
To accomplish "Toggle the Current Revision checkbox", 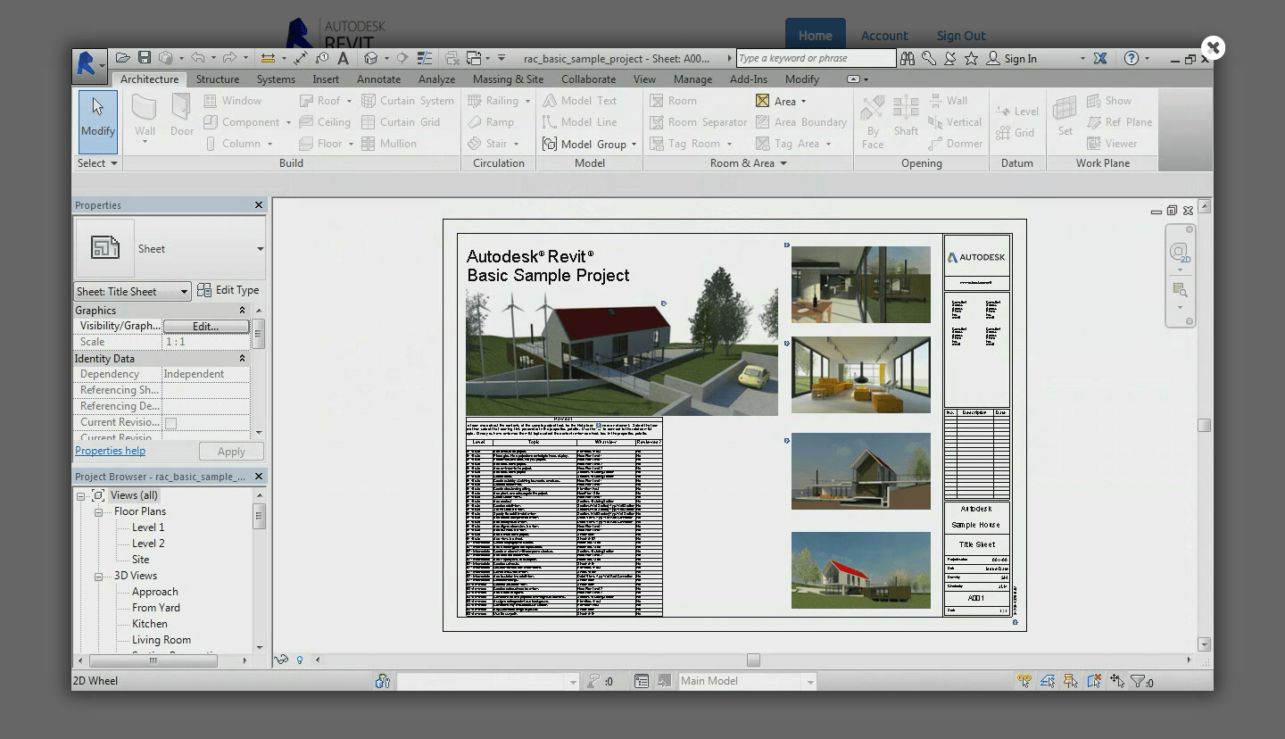I will 170,423.
